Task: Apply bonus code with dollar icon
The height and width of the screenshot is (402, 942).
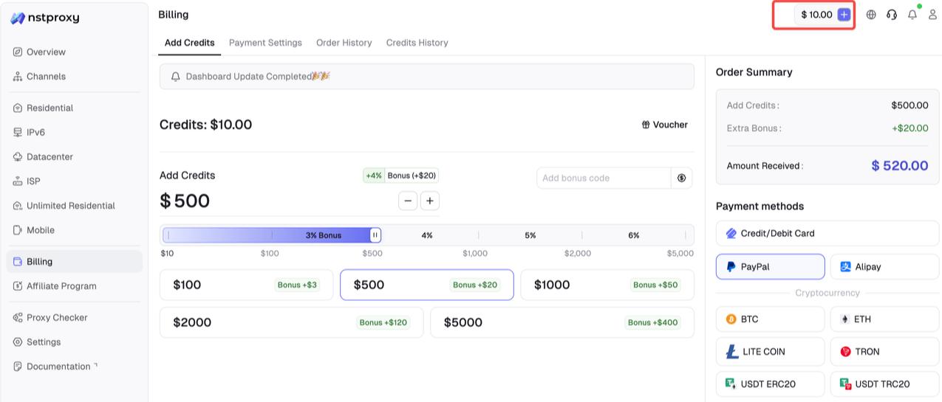Action: point(681,178)
